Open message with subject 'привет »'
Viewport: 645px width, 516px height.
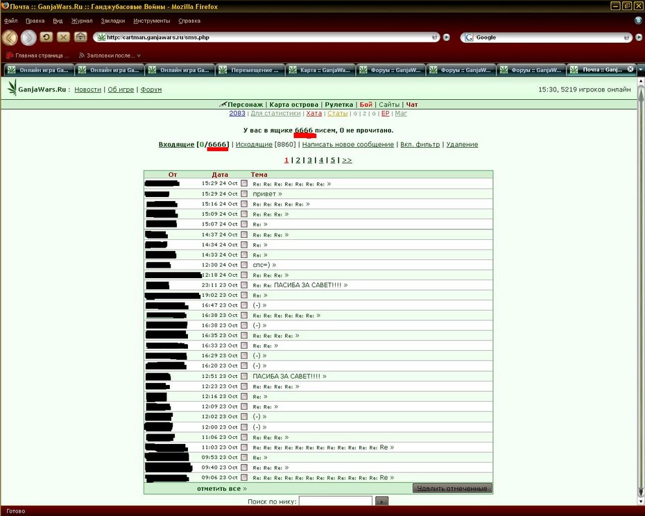pyautogui.click(x=268, y=193)
